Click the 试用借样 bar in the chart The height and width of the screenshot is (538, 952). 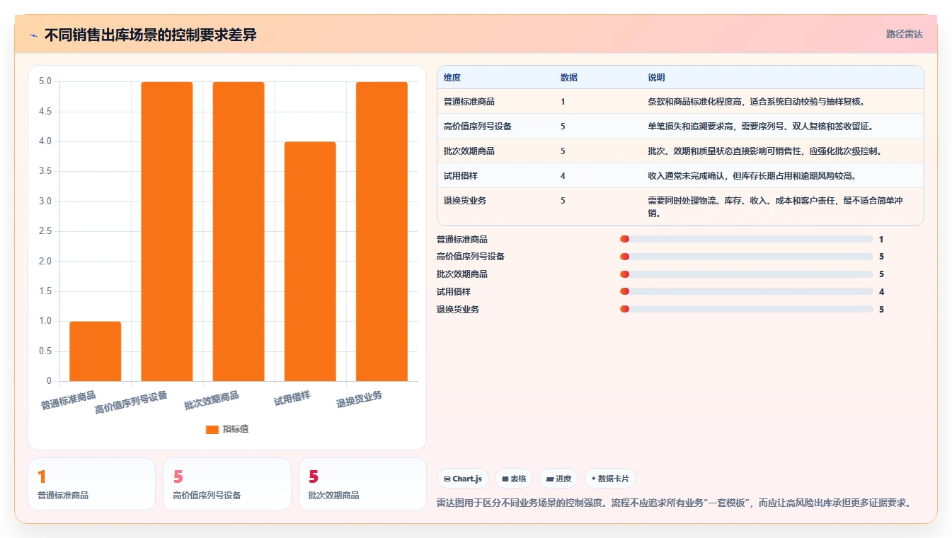[310, 262]
